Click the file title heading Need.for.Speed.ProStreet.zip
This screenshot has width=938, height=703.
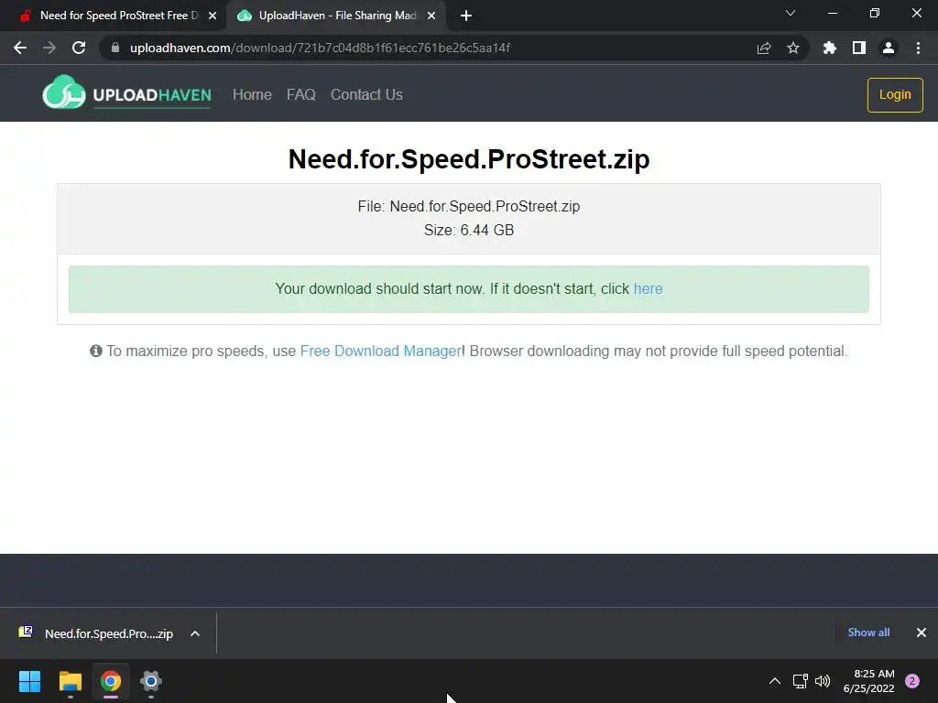(x=469, y=159)
